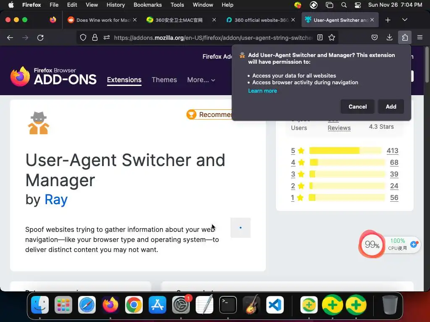Open the History menu
This screenshot has height=322, width=430.
click(115, 5)
